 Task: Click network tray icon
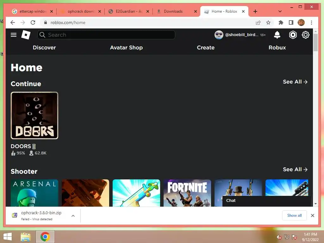[x=287, y=237]
